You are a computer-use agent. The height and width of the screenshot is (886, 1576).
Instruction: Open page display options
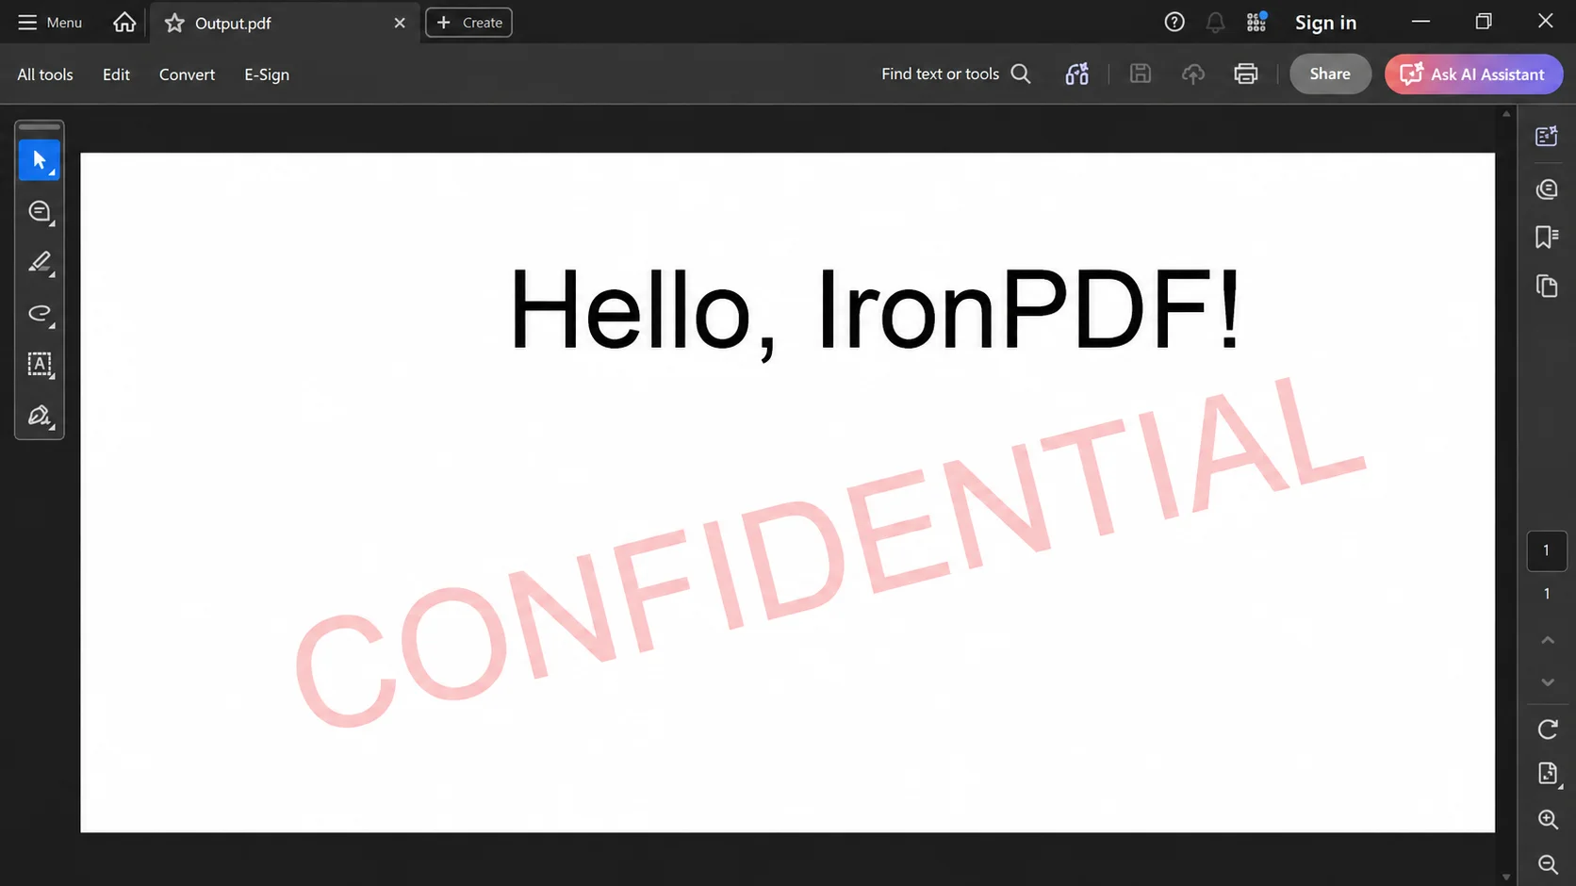pos(1548,774)
